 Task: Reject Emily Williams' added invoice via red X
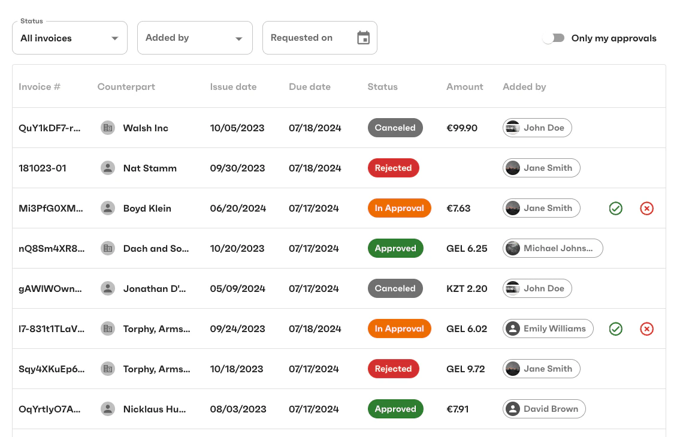646,328
